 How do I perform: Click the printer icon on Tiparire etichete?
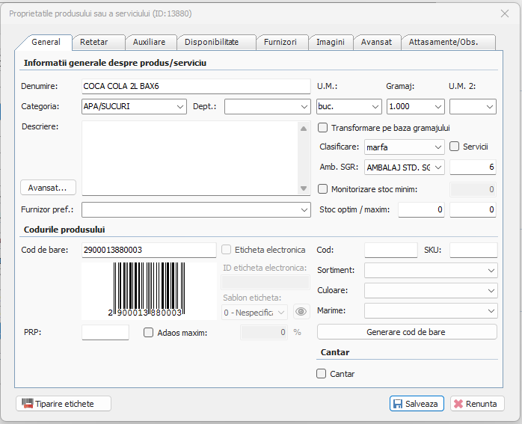28,404
